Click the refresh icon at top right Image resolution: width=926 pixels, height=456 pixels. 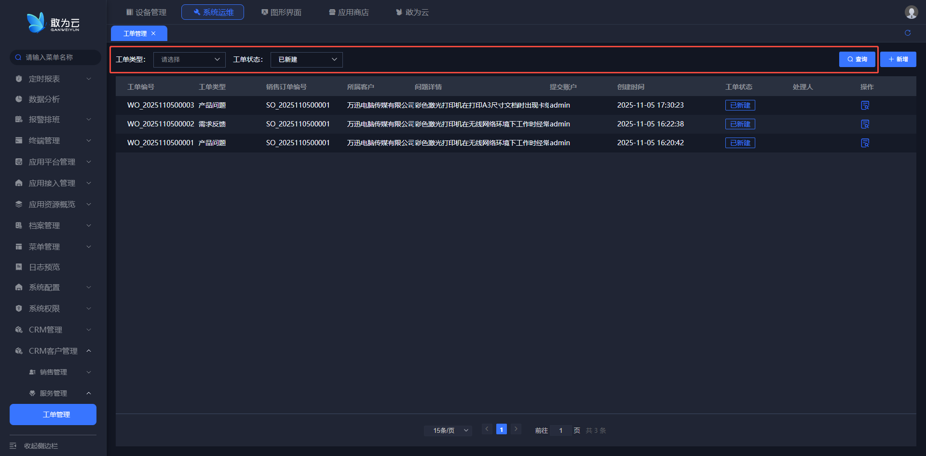coord(908,33)
